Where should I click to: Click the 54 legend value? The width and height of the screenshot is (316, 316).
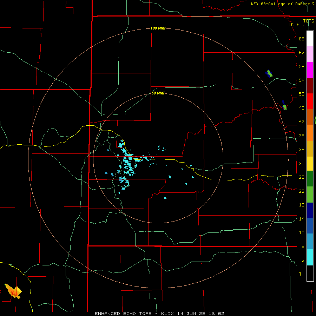pos(302,80)
